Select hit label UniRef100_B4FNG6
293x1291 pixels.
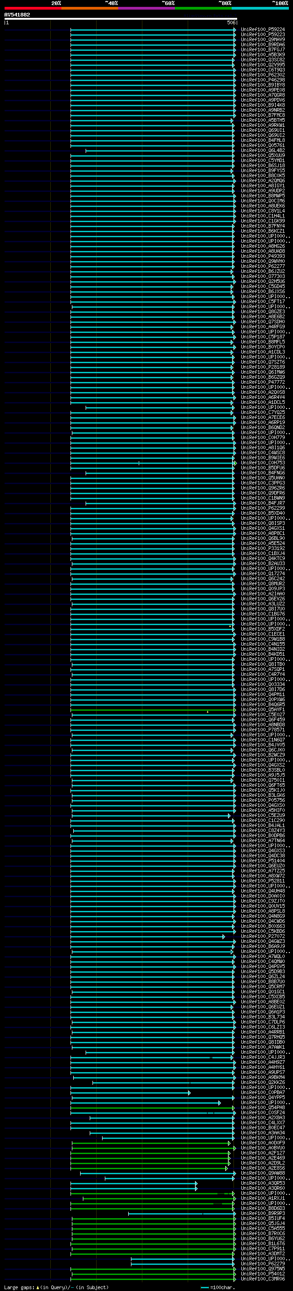pyautogui.click(x=263, y=473)
